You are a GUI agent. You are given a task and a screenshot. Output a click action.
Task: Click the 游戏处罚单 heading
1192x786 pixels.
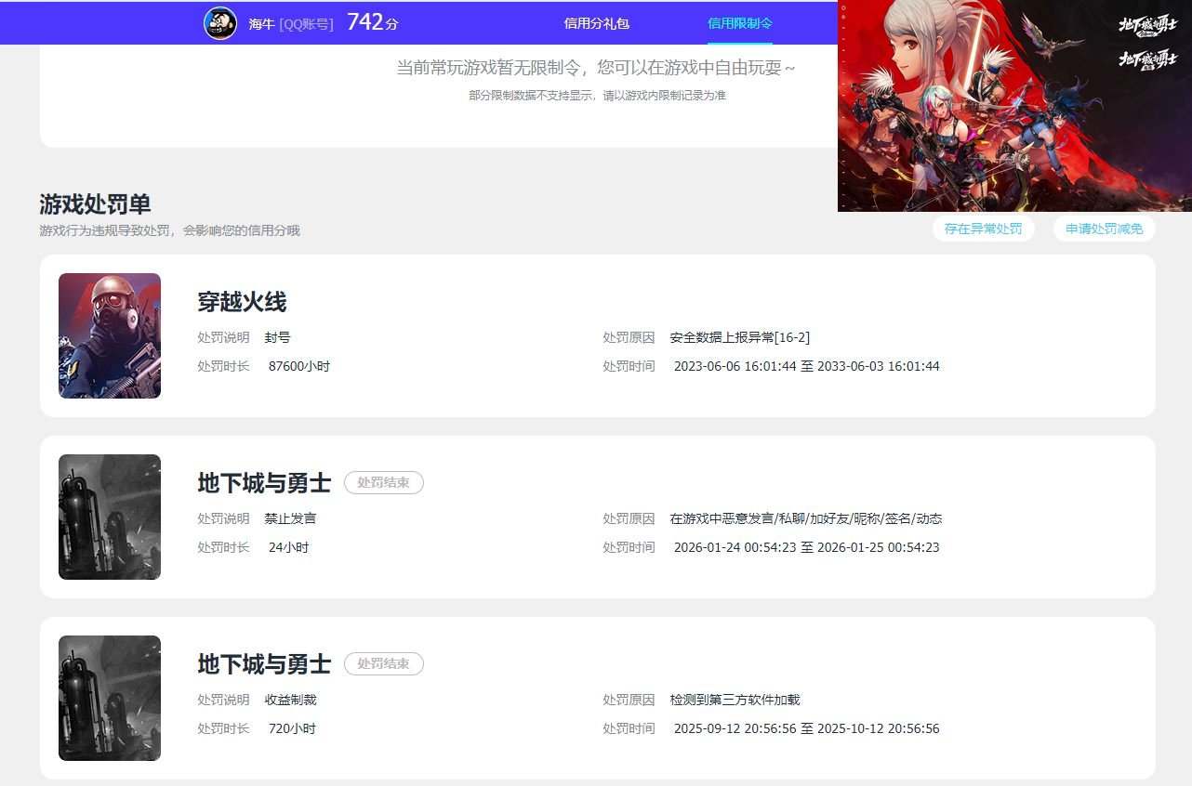coord(95,204)
